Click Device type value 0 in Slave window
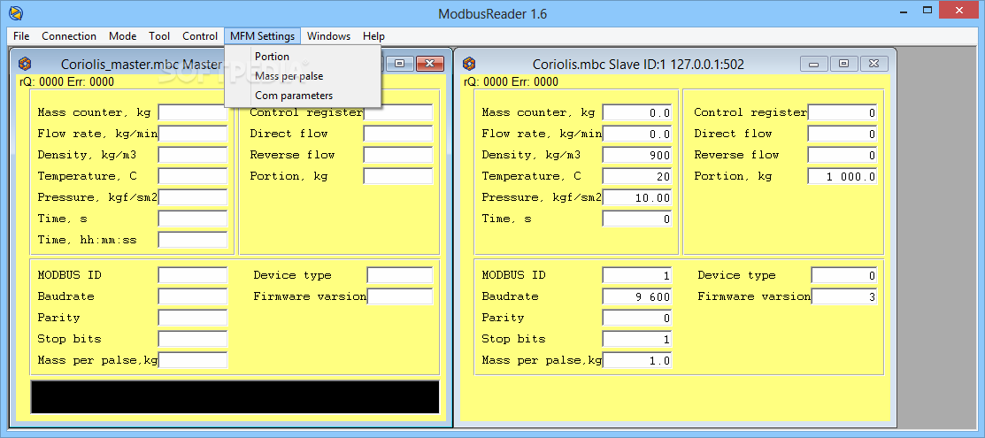This screenshot has height=438, width=985. point(844,276)
